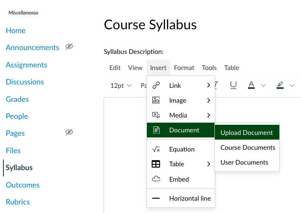Open the Pages link
301x213 pixels.
[x=15, y=133]
